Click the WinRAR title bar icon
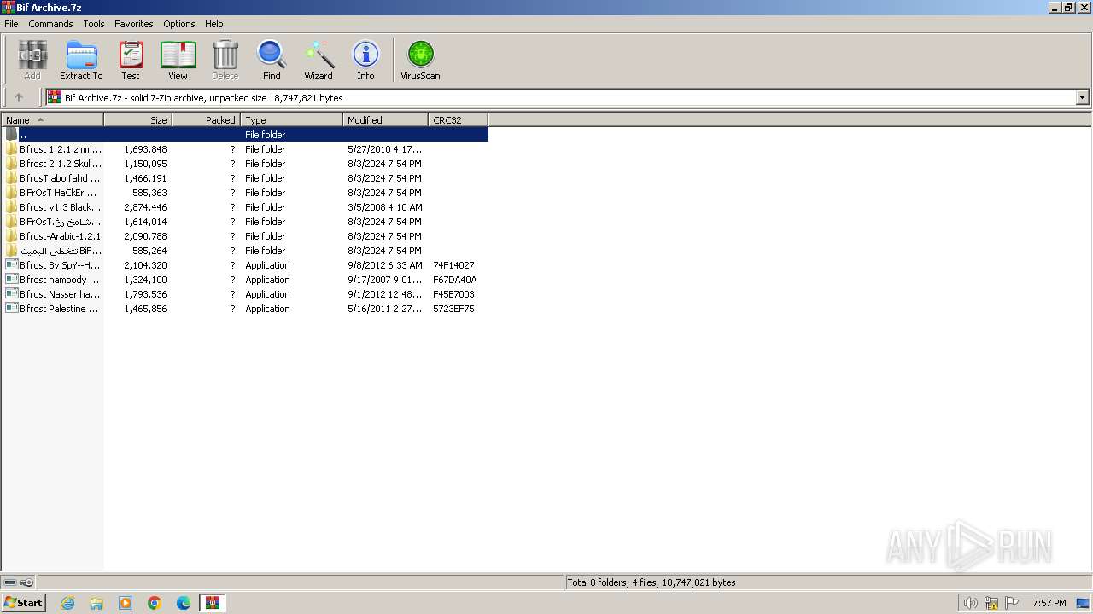This screenshot has width=1093, height=614. pos(8,7)
